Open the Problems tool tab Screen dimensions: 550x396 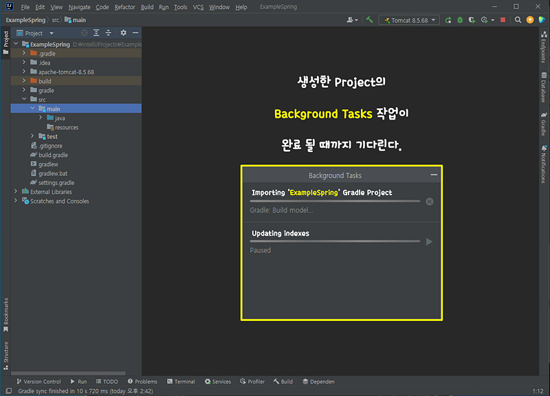[x=142, y=382]
